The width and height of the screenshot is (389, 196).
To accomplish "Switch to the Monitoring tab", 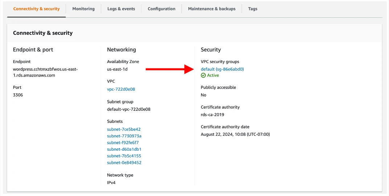I will click(83, 9).
